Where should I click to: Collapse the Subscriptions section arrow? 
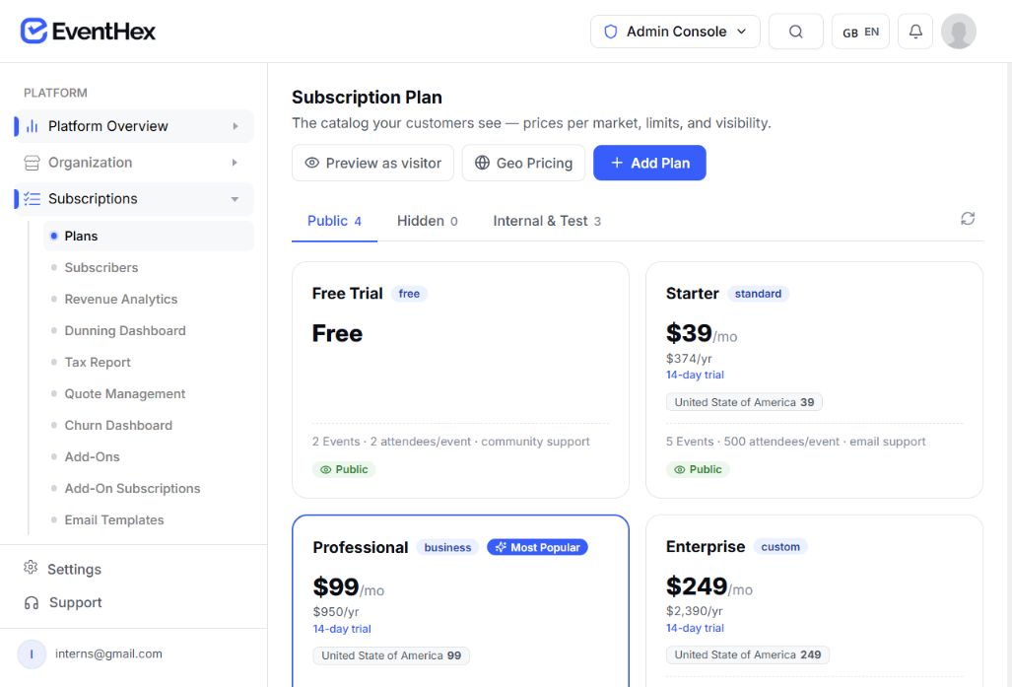[x=235, y=199]
